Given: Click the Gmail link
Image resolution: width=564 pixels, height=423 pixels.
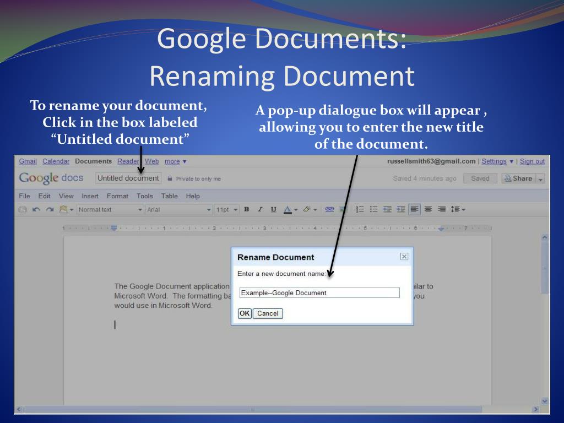Looking at the screenshot, I should coord(28,161).
